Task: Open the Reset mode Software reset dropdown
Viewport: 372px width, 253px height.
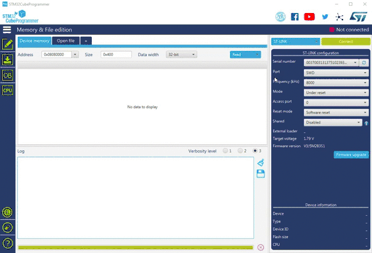Action: click(x=336, y=112)
